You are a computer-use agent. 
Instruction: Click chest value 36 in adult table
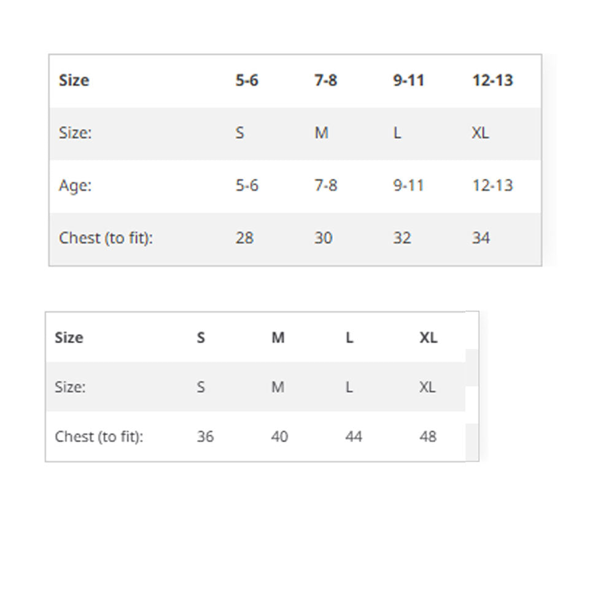[205, 437]
